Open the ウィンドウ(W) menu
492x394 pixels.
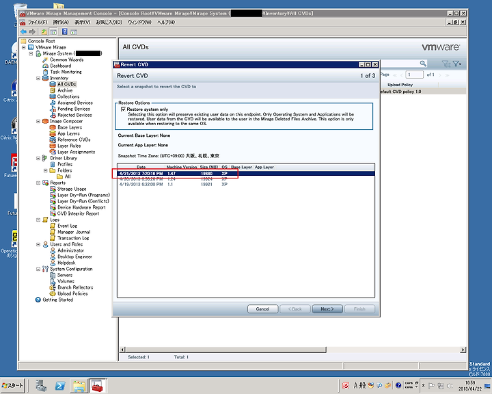pos(139,23)
